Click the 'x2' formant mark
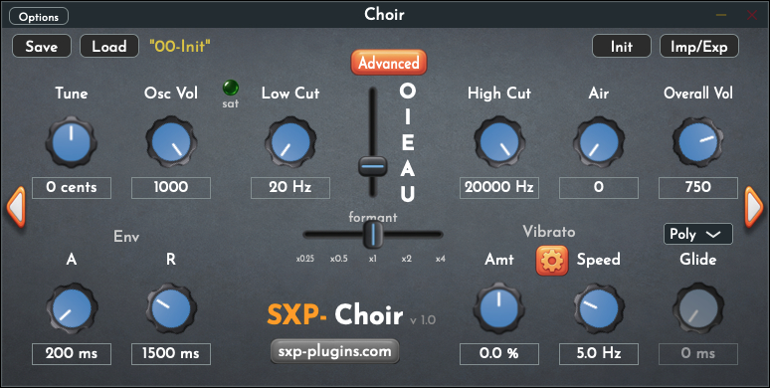770x388 pixels. pos(406,259)
